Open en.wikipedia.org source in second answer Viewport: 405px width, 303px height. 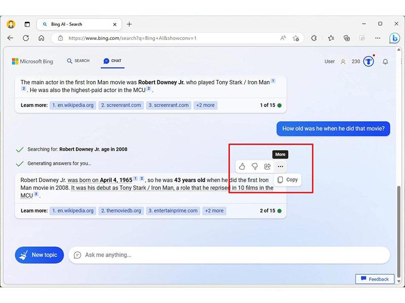pos(73,211)
